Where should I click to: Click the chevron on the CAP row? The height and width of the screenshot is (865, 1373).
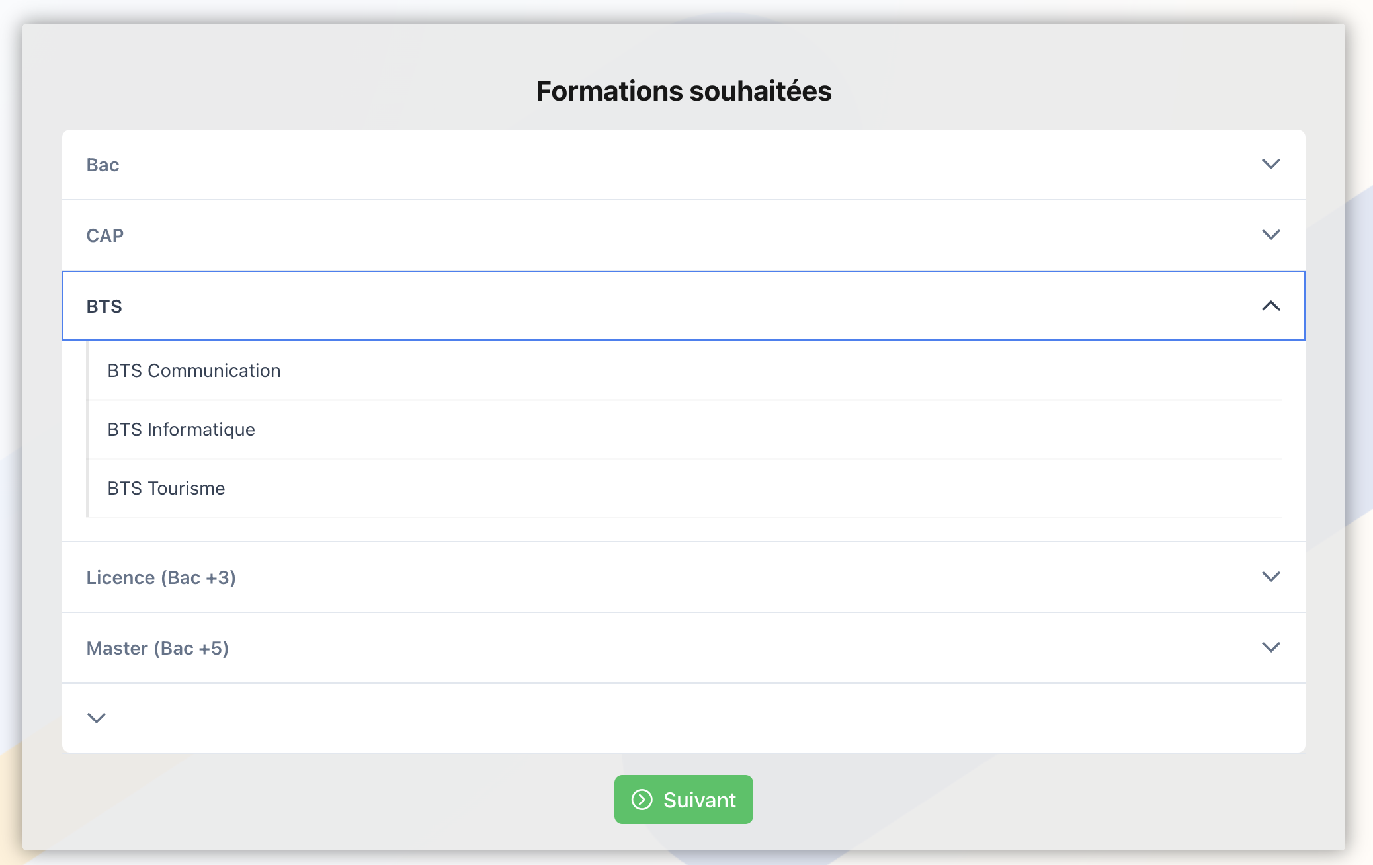[1270, 235]
